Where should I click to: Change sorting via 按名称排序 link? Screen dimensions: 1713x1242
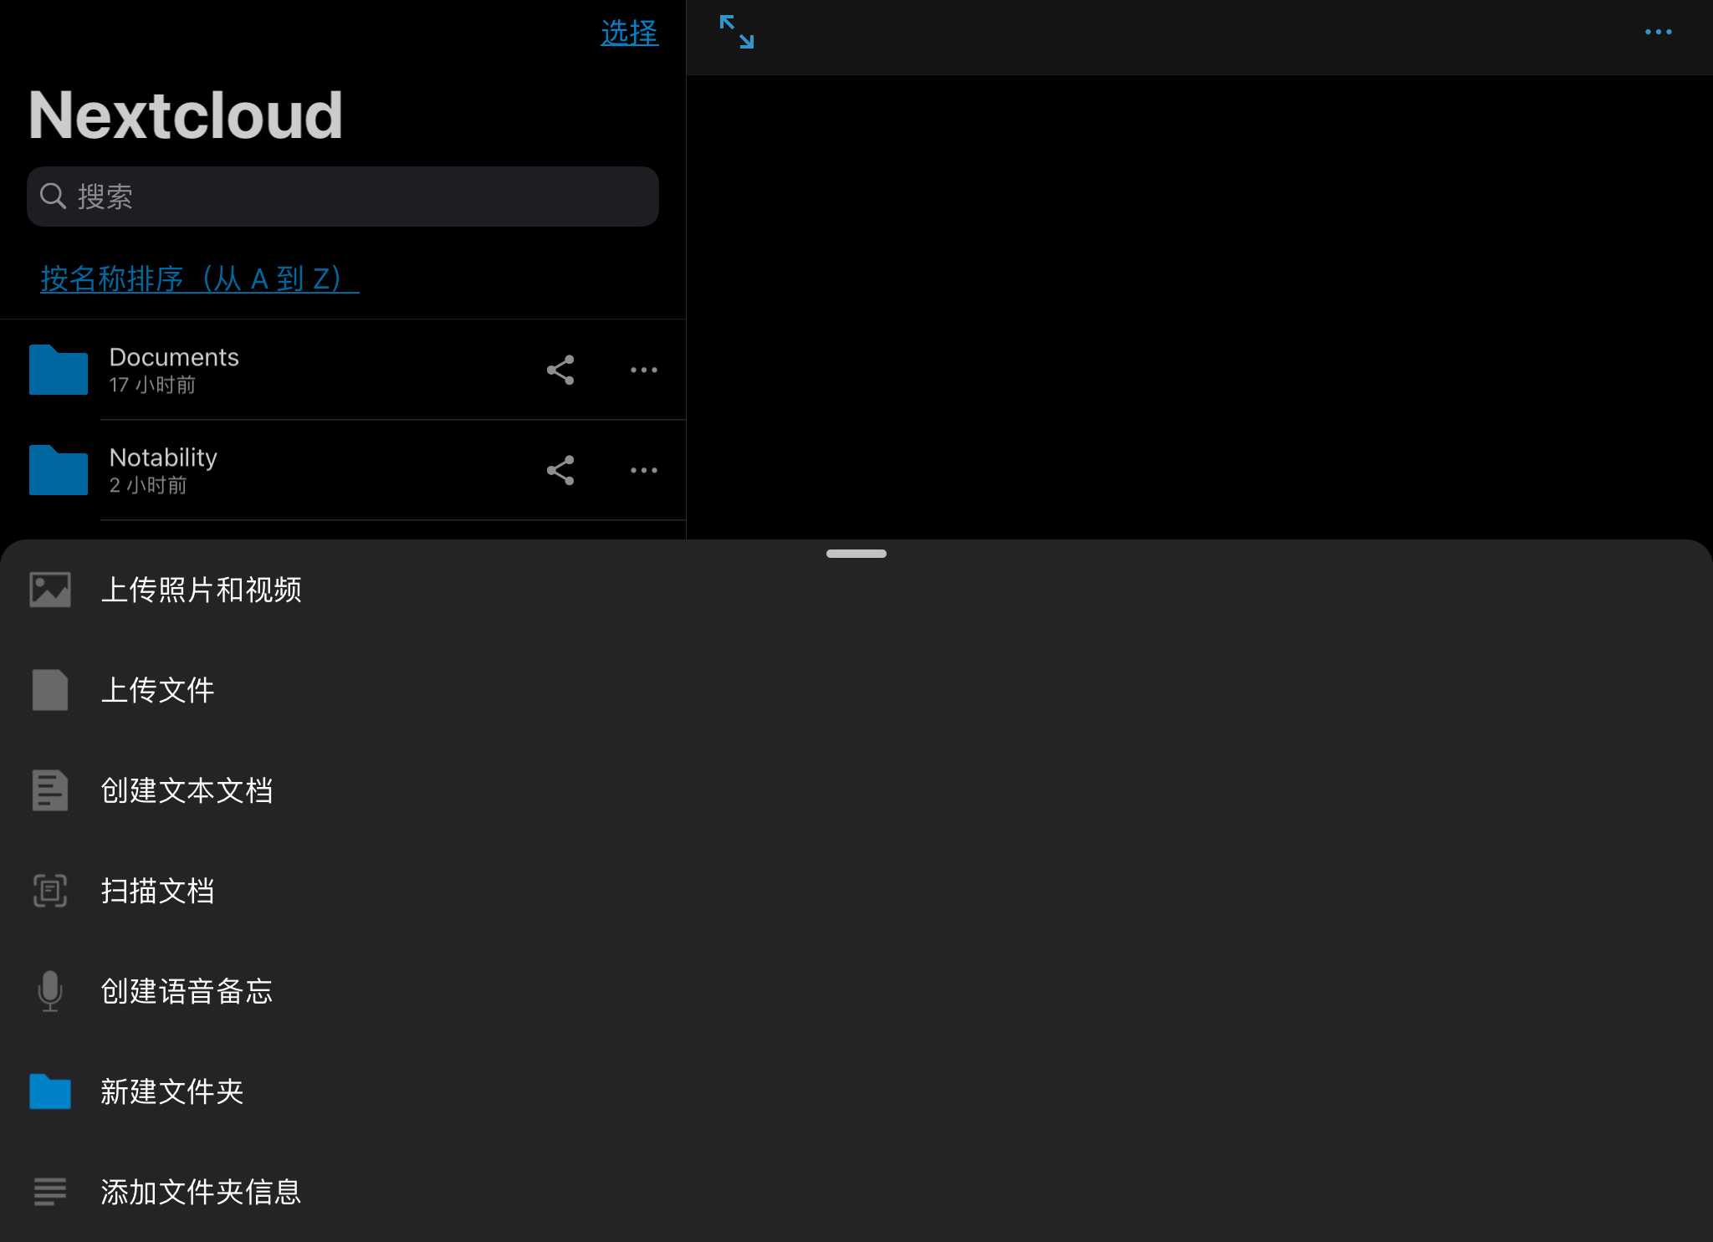point(200,279)
